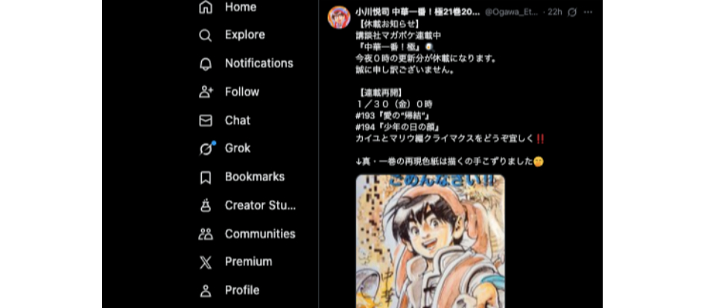This screenshot has width=710, height=308.
Task: Open Notifications bell icon
Action: click(x=206, y=64)
